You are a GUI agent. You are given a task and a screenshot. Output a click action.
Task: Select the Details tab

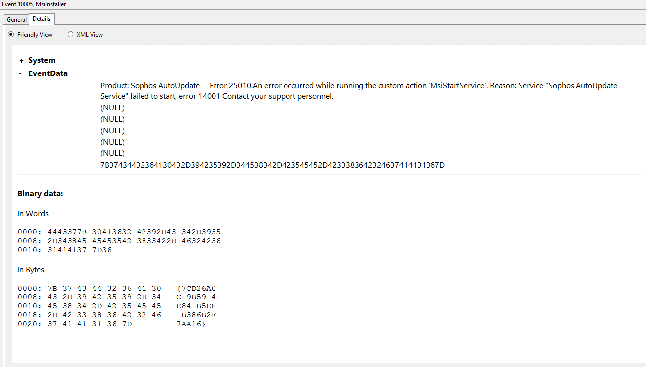[42, 19]
